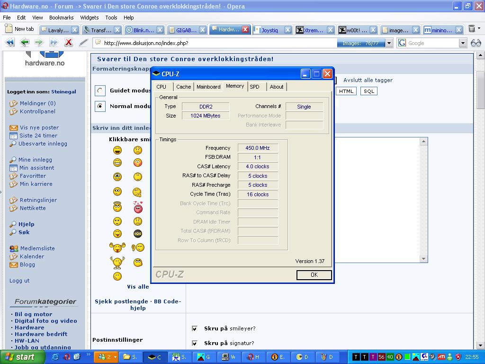Go forward with the green forward arrow

coord(39,42)
